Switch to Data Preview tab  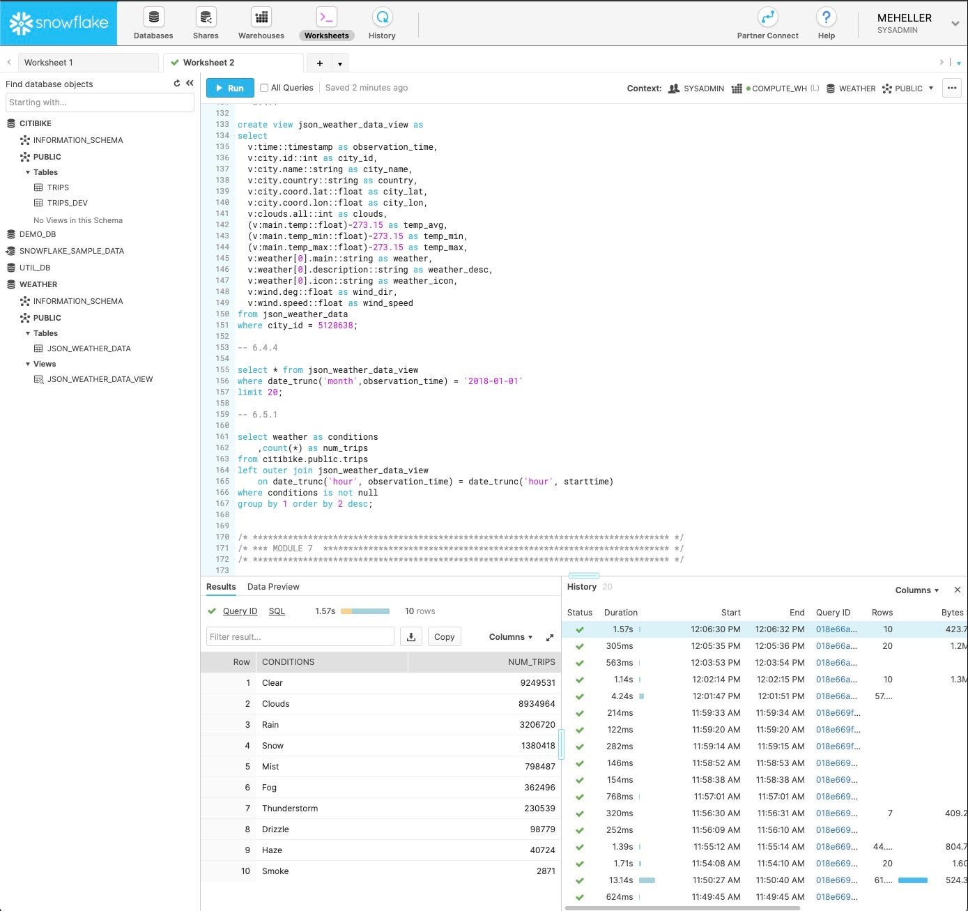click(x=273, y=587)
